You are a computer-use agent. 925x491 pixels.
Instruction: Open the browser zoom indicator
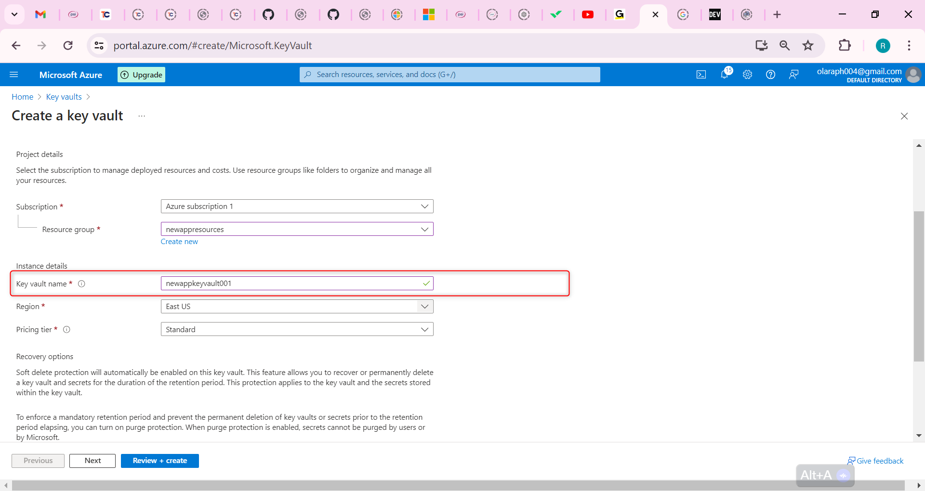click(x=785, y=46)
